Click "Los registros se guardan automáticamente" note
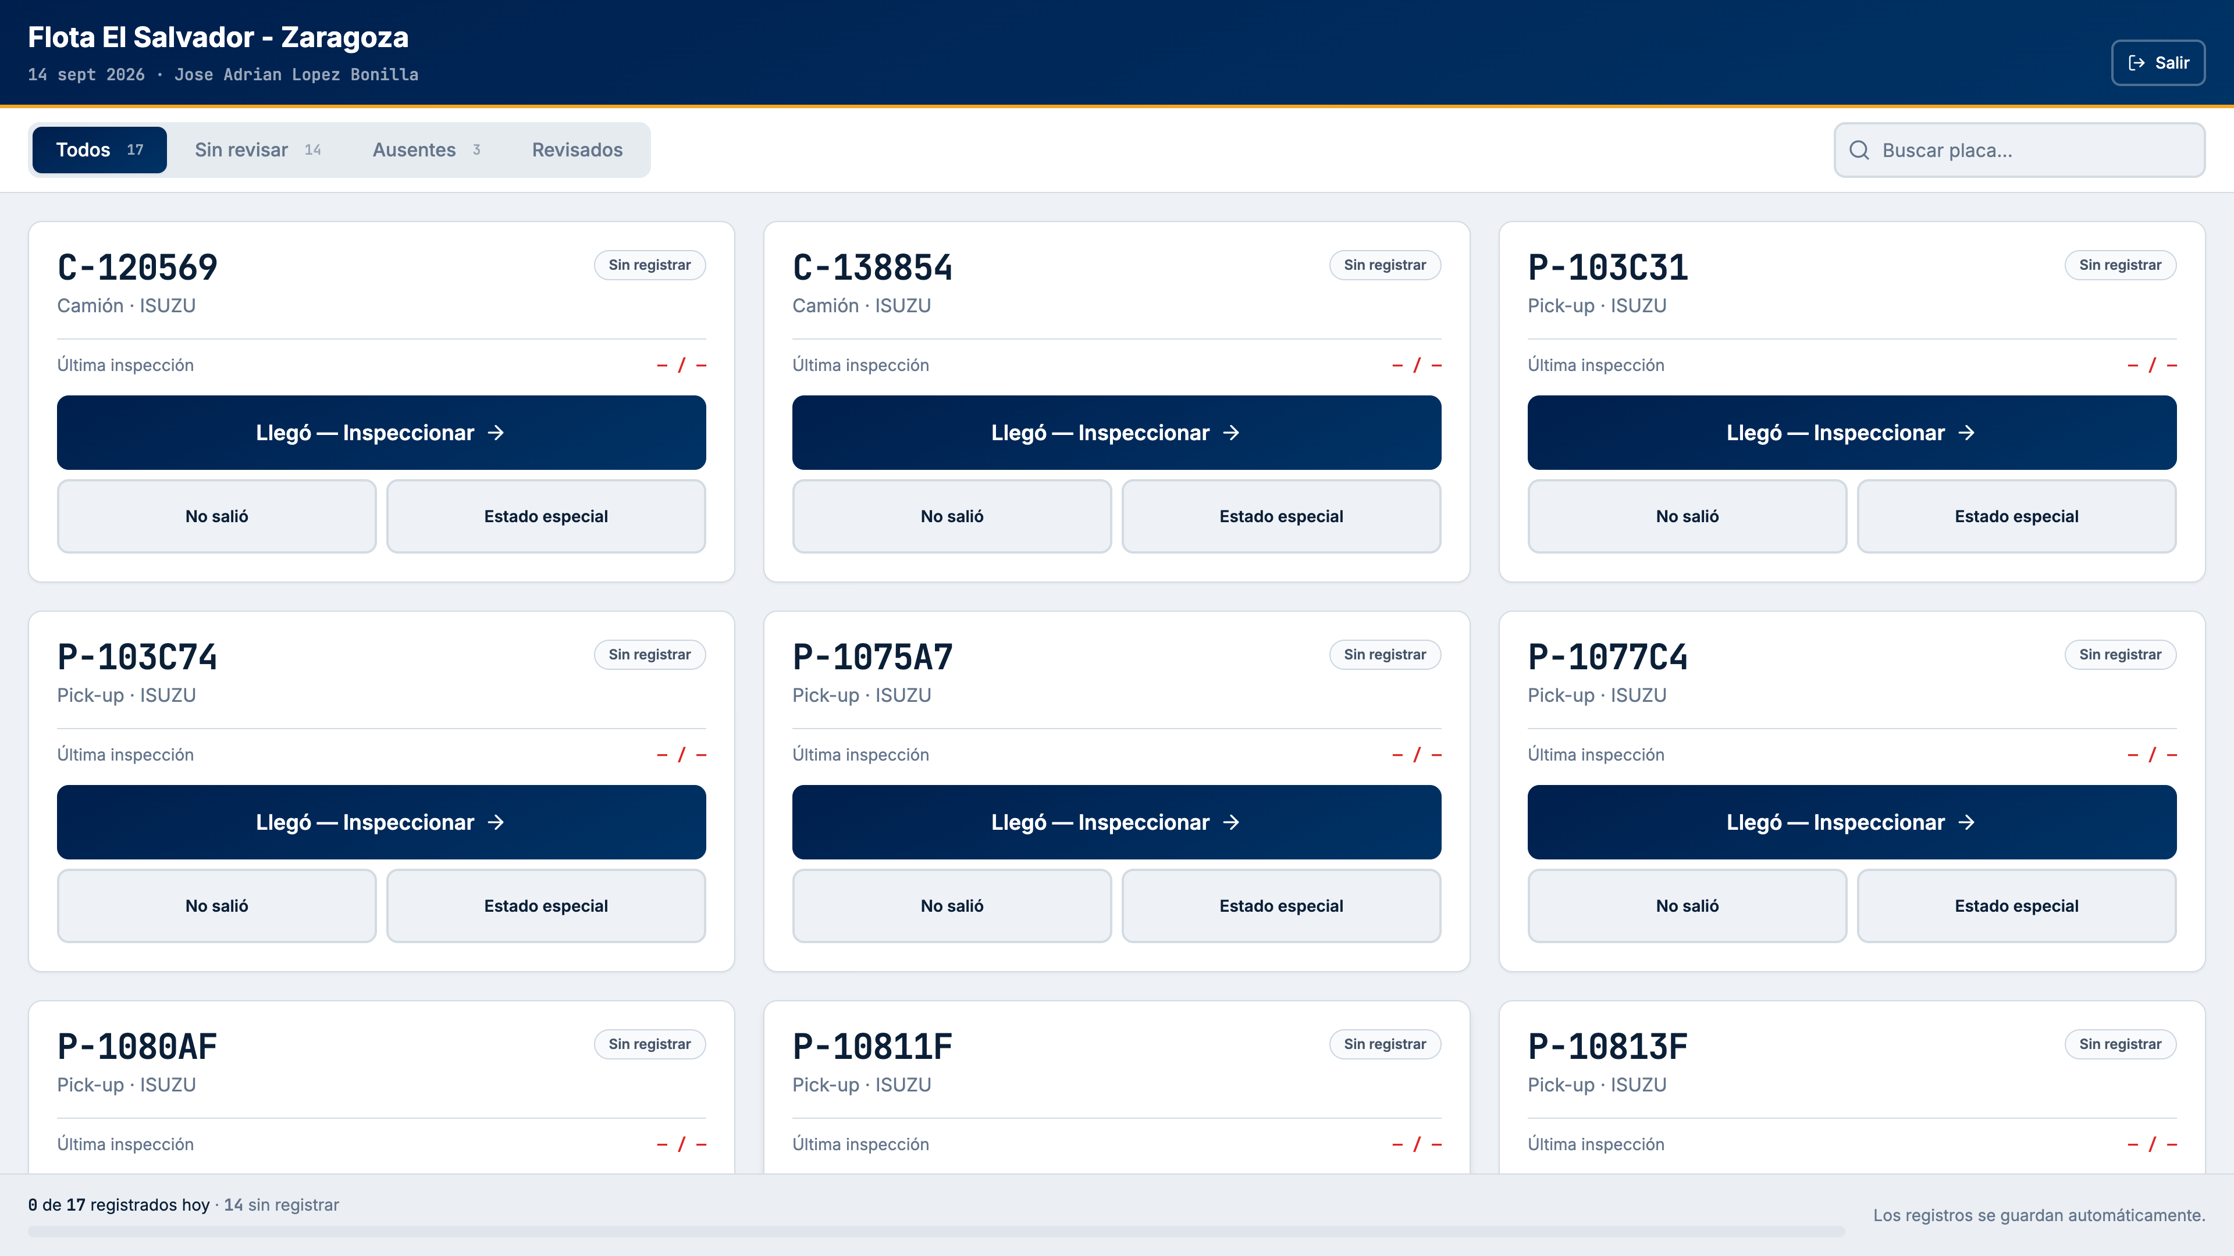The image size is (2234, 1256). (x=2039, y=1215)
